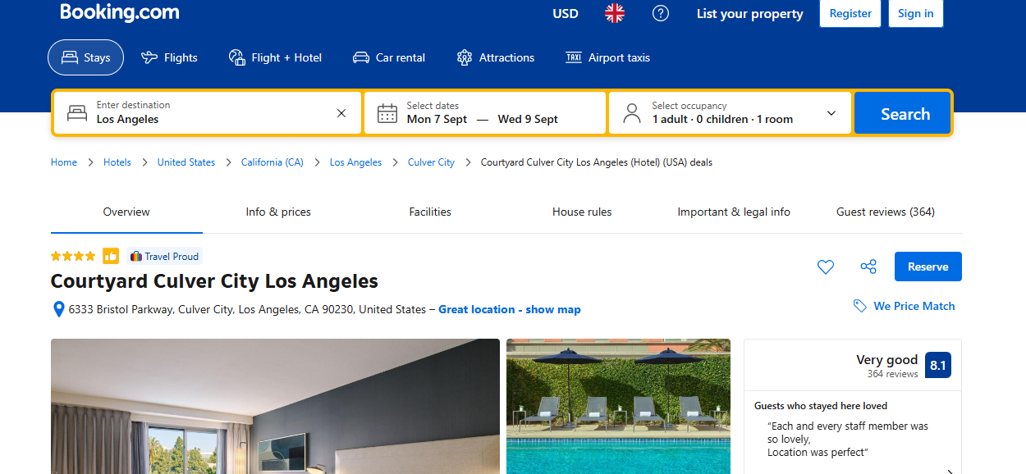Image resolution: width=1026 pixels, height=474 pixels.
Task: Click the Register button
Action: point(850,13)
